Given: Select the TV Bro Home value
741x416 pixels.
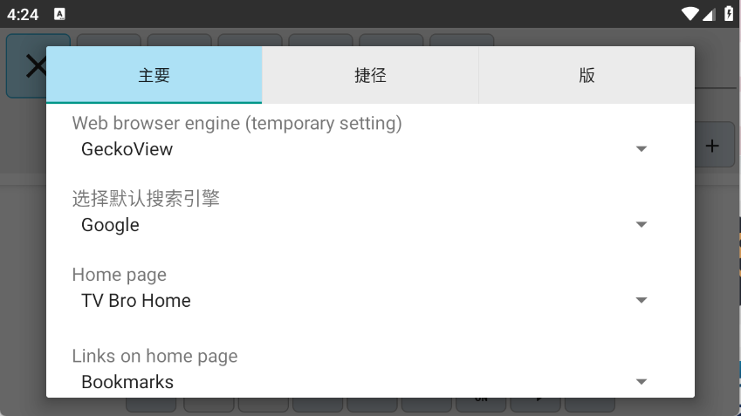Looking at the screenshot, I should pos(136,301).
